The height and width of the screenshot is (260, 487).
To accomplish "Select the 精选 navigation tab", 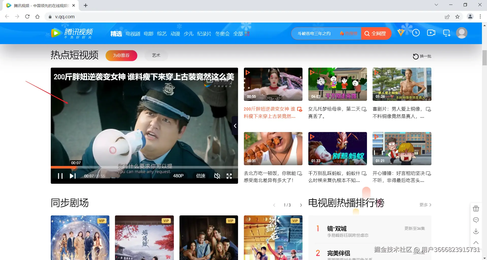I will click(116, 34).
